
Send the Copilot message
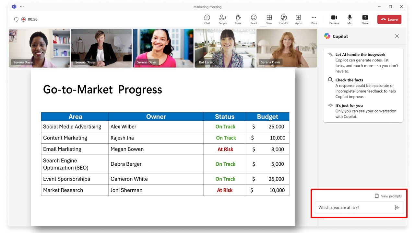tap(397, 207)
